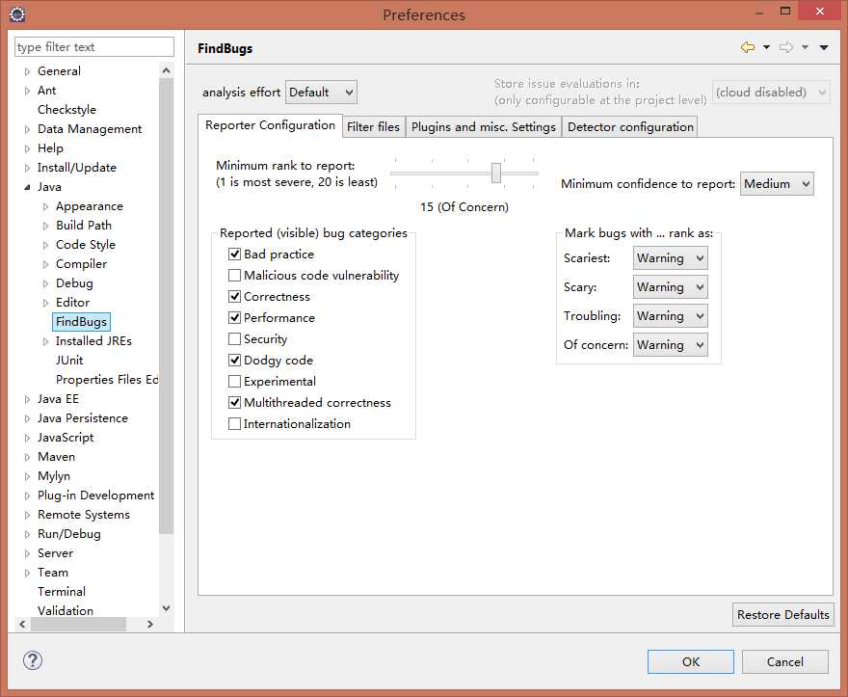The image size is (848, 697).
Task: Select JUnit under Java
Action: [x=69, y=361]
